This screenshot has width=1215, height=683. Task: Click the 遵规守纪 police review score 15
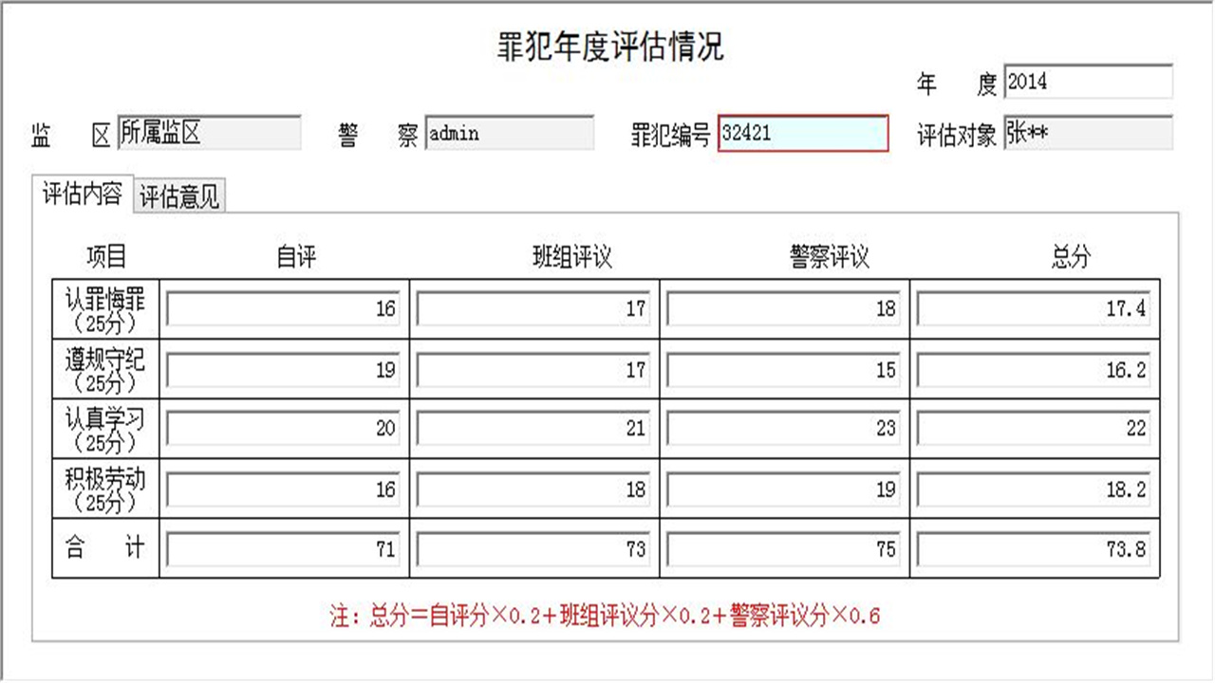coord(783,369)
